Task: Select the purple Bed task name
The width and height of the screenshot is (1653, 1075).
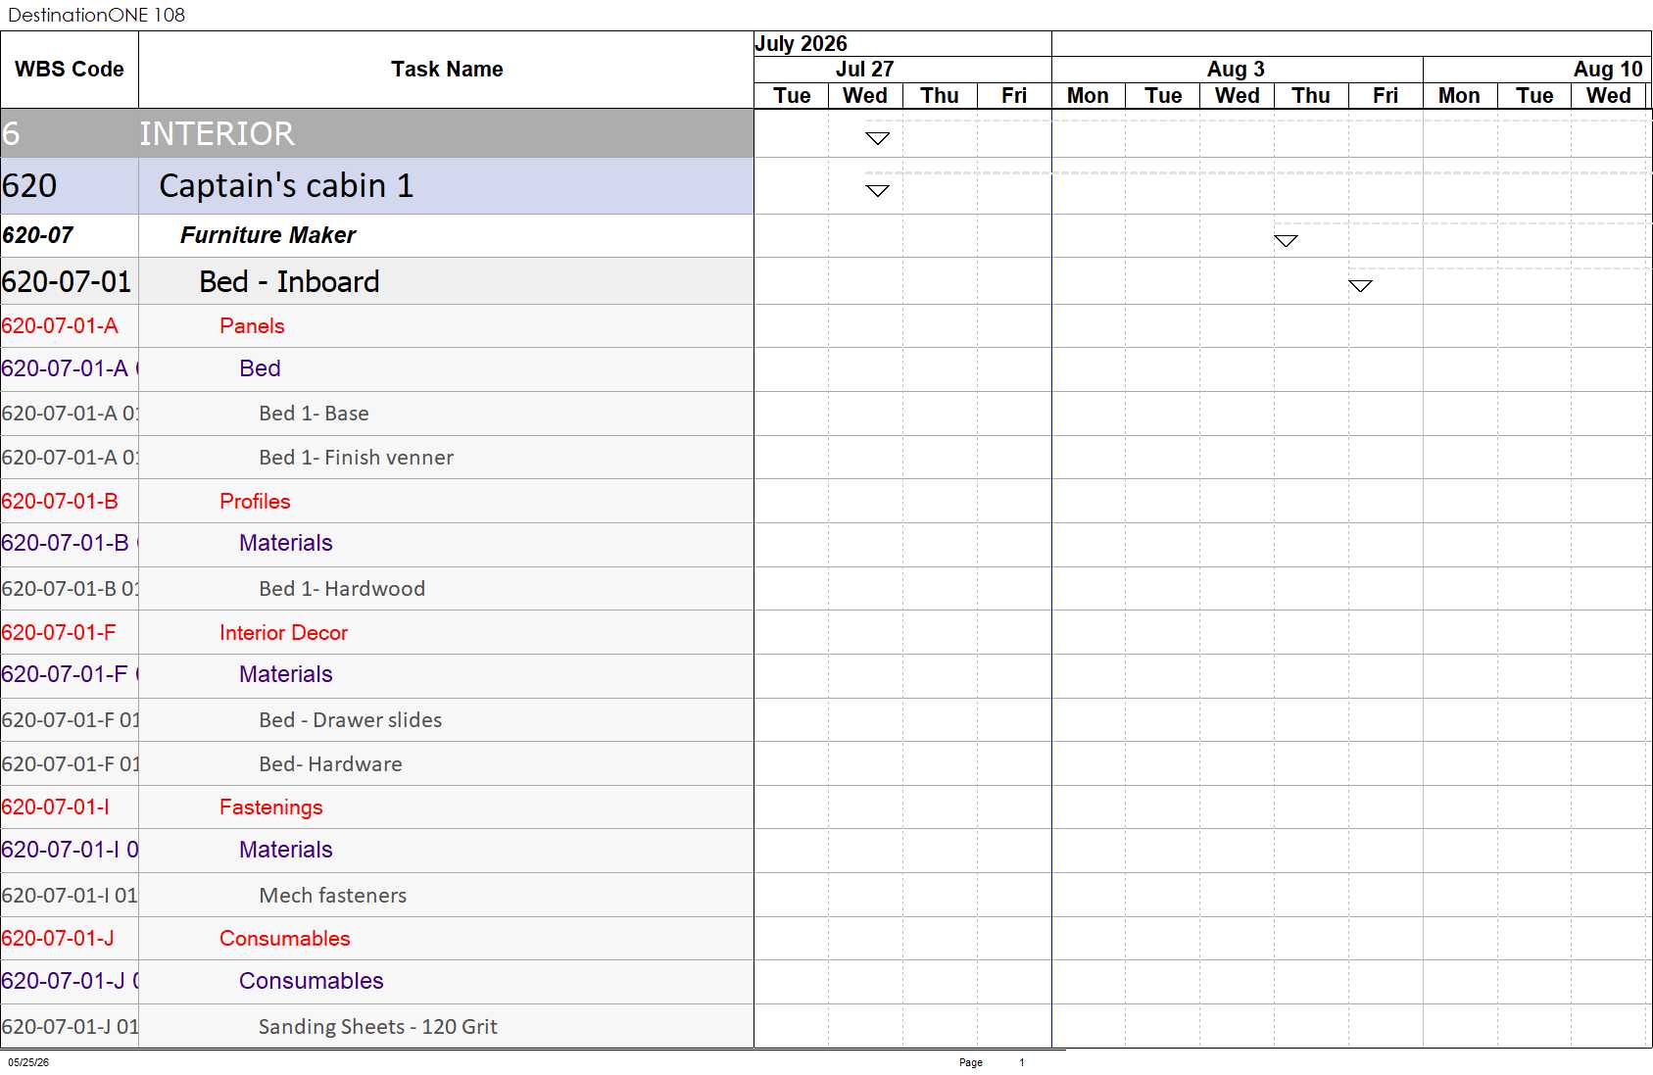Action: tap(260, 368)
